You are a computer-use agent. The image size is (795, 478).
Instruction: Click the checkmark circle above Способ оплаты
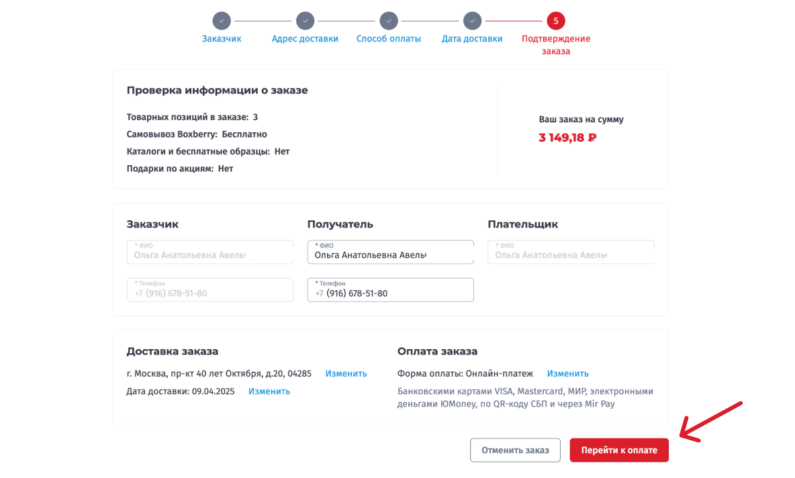(x=388, y=21)
